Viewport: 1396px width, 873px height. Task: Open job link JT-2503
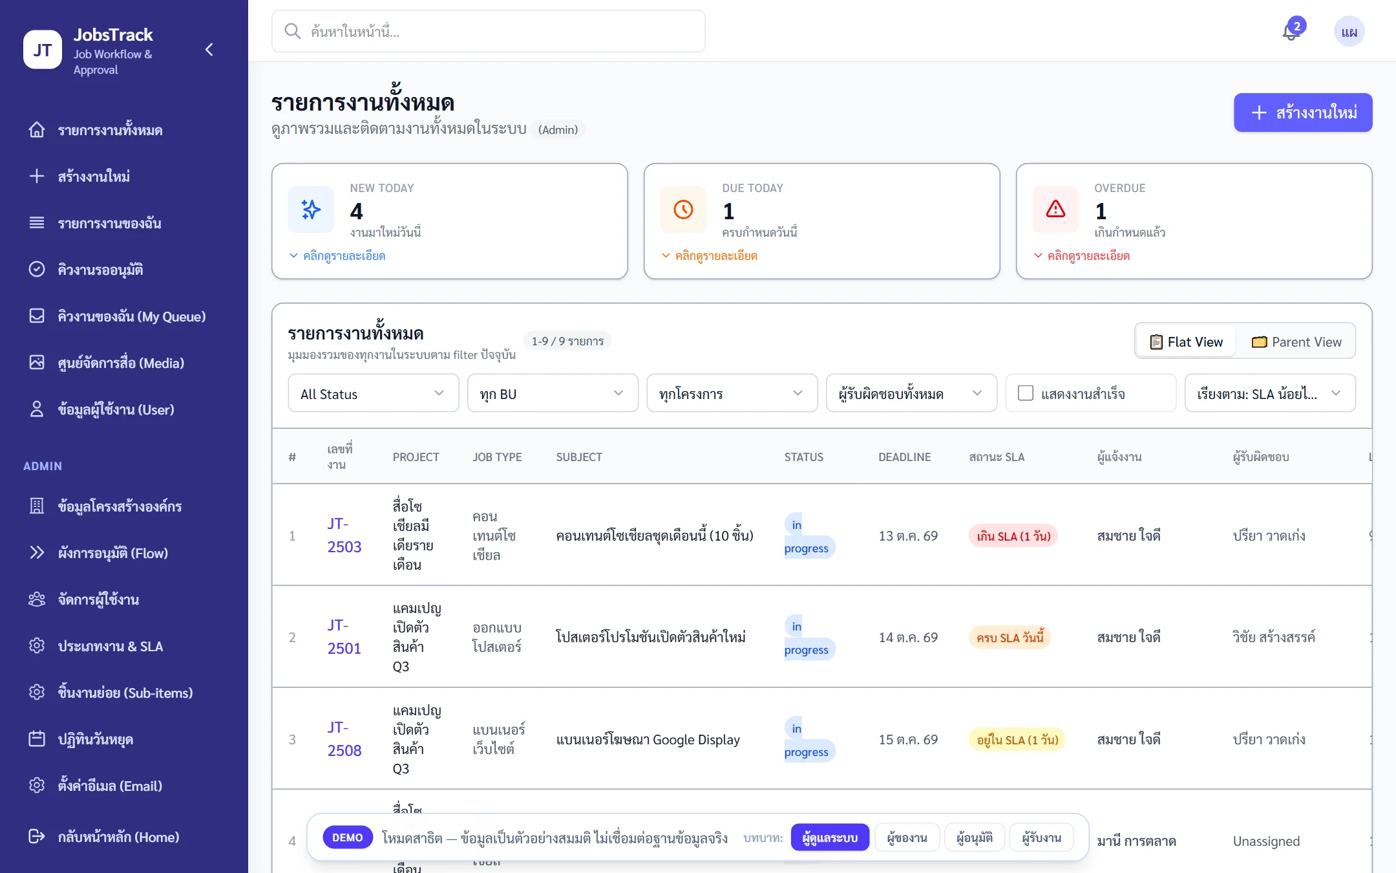[344, 535]
